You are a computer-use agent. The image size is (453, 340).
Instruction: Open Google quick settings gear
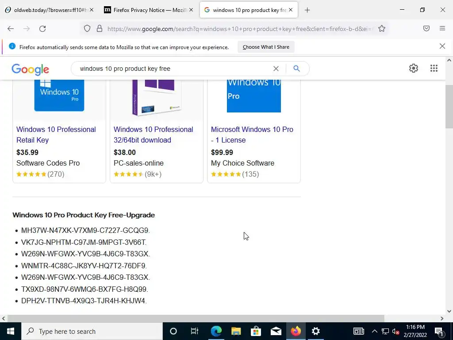414,68
